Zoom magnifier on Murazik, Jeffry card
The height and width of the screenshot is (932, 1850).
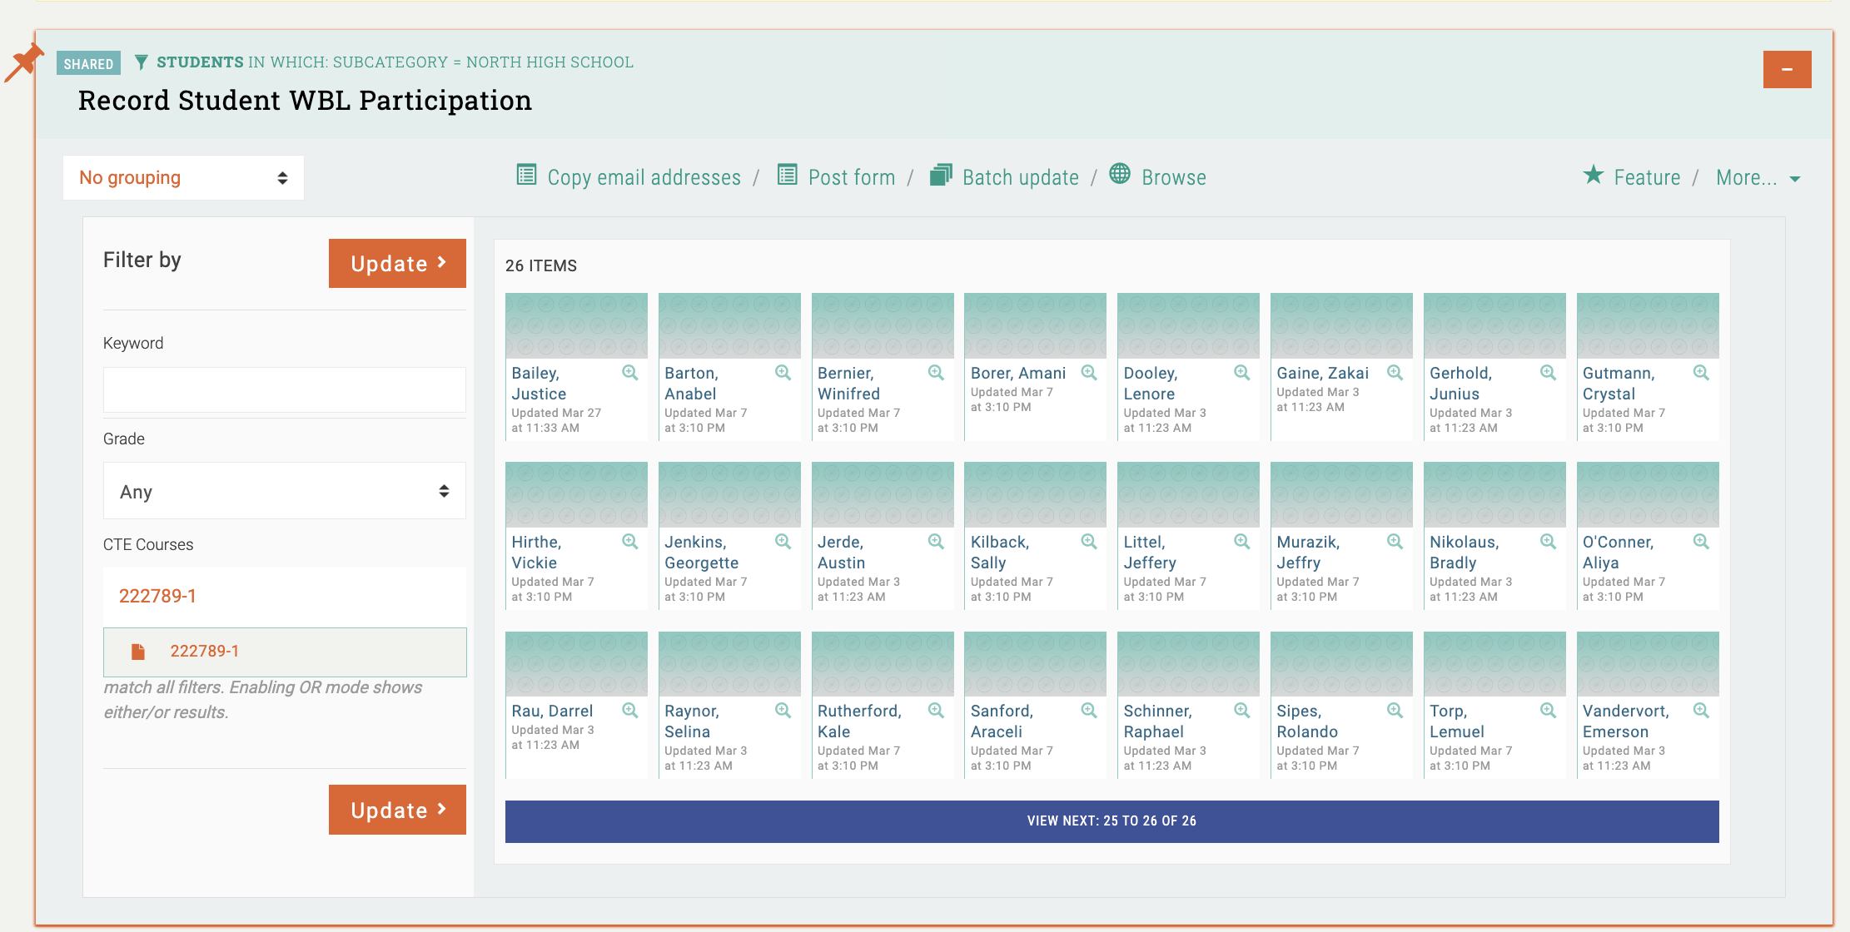pyautogui.click(x=1395, y=542)
